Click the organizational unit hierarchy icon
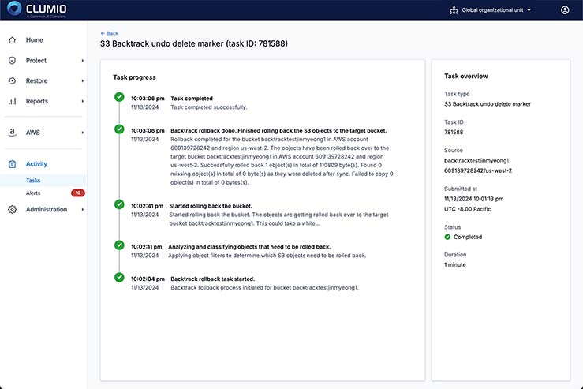The image size is (583, 389). pyautogui.click(x=453, y=10)
